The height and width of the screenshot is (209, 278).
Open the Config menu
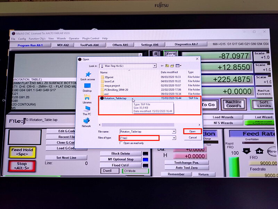(22, 39)
